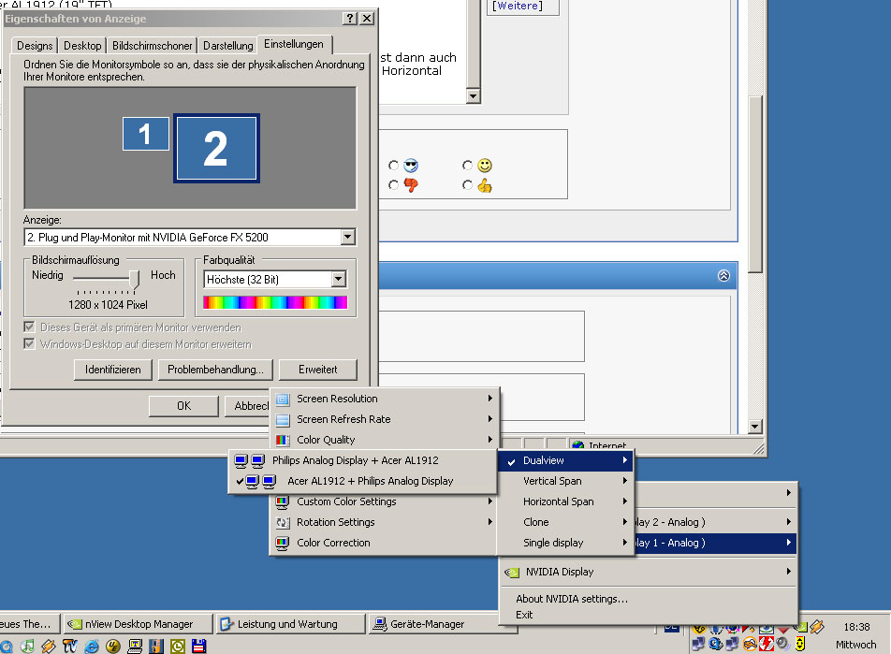Click the browser window scrollbar down arrow
Viewport: 891px width, 654px height.
[x=754, y=426]
